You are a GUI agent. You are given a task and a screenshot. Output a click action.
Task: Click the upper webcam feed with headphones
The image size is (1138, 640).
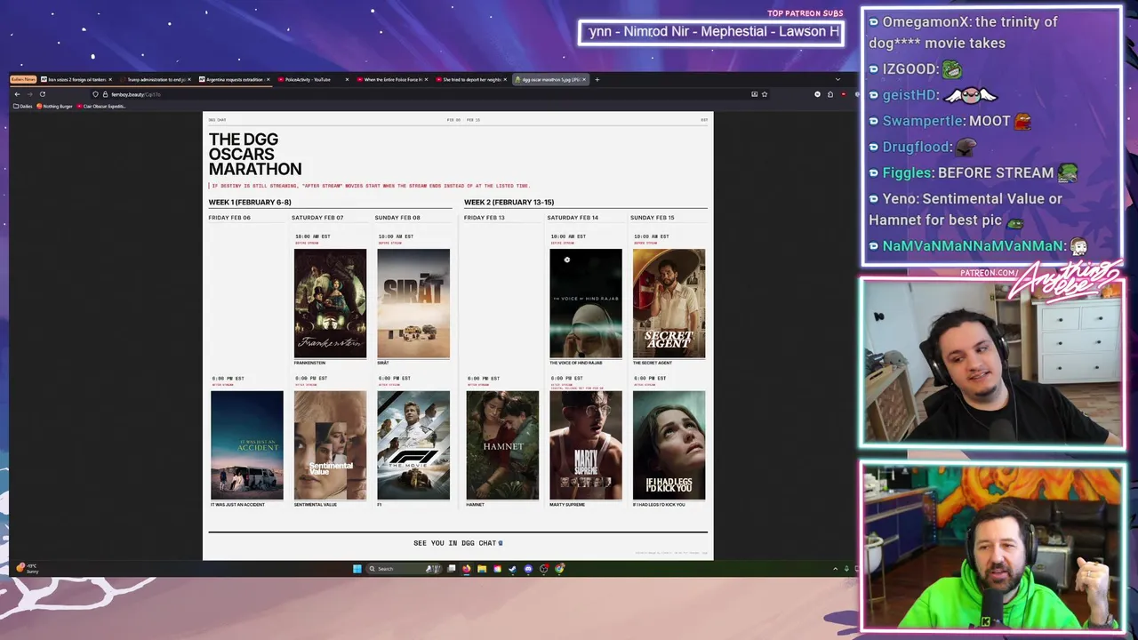992,363
